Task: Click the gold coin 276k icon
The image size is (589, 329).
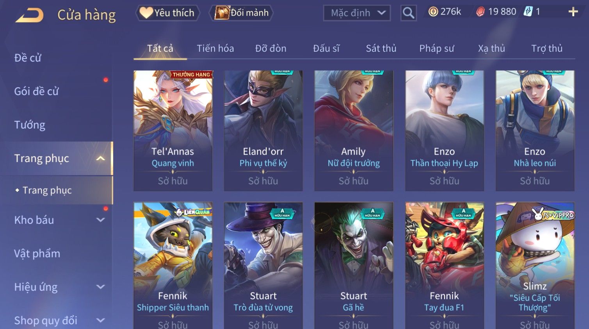Action: 433,12
